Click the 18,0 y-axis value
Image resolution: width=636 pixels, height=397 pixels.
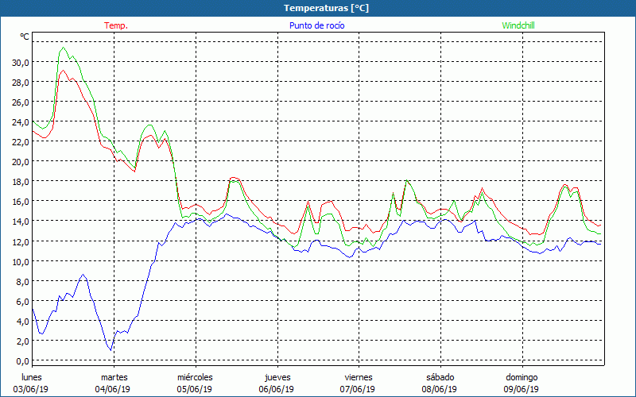tap(21, 182)
